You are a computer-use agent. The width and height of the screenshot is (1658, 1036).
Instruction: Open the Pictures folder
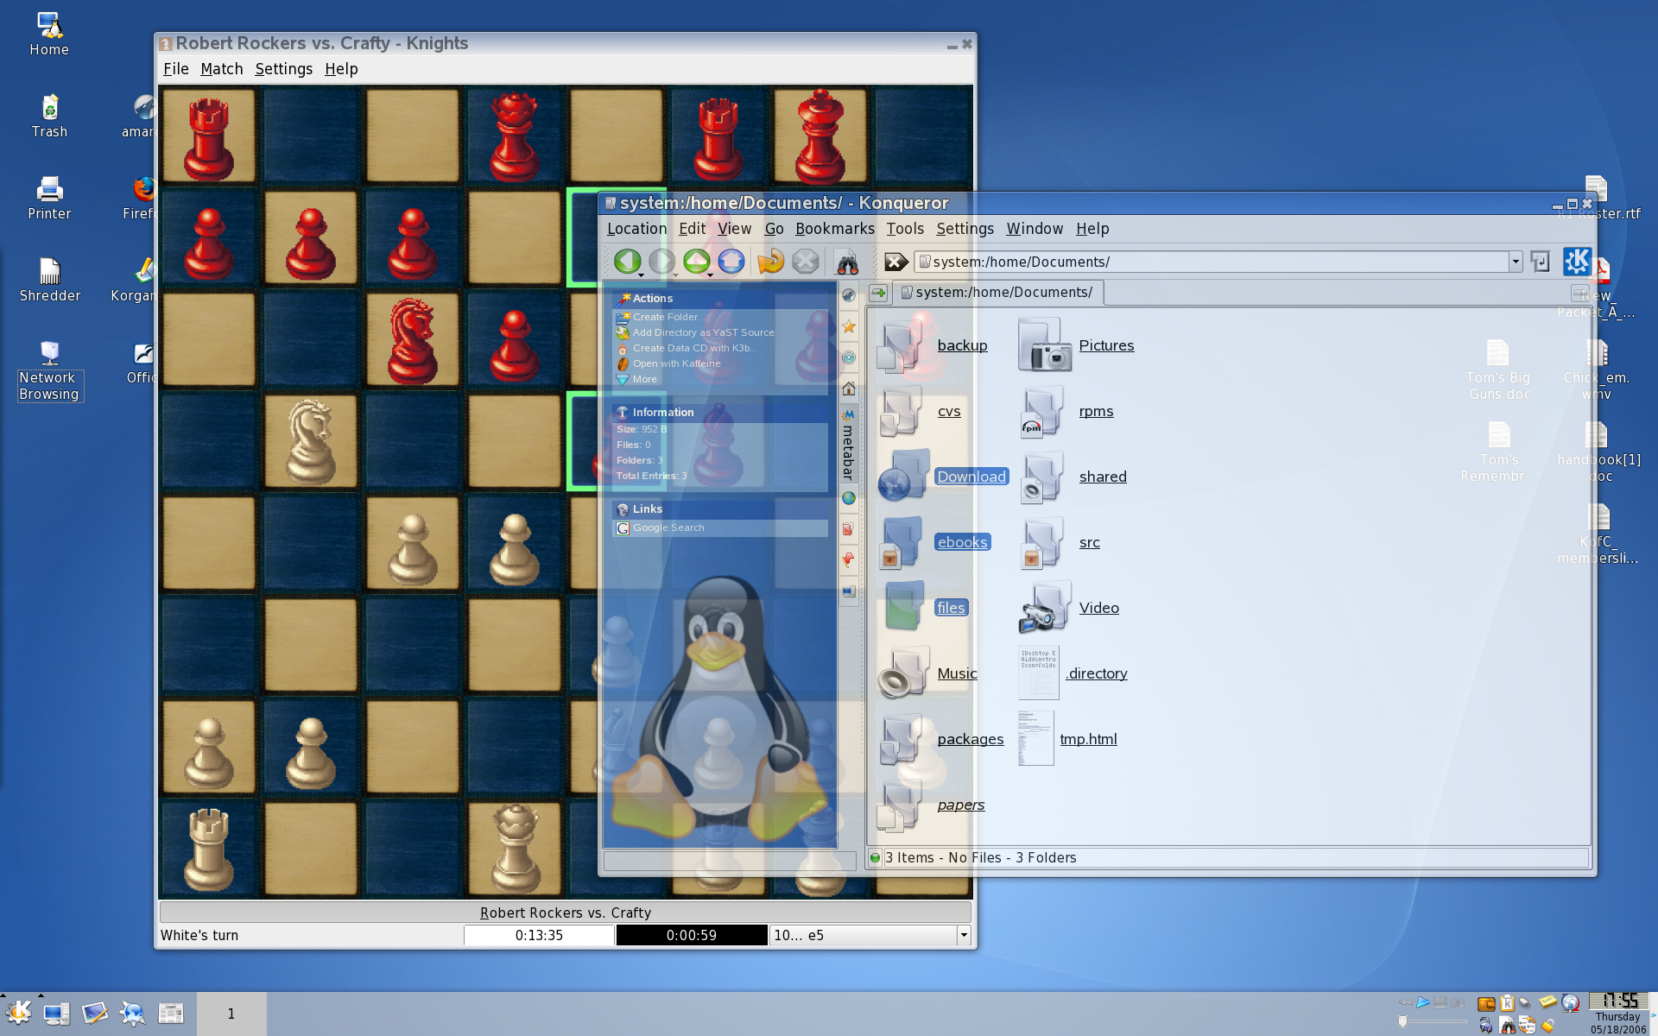[x=1076, y=345]
